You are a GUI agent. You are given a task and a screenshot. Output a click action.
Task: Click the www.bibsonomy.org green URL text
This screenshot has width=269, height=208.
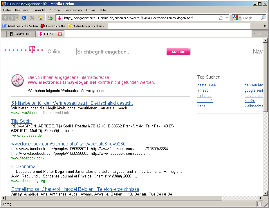[x=28, y=181]
